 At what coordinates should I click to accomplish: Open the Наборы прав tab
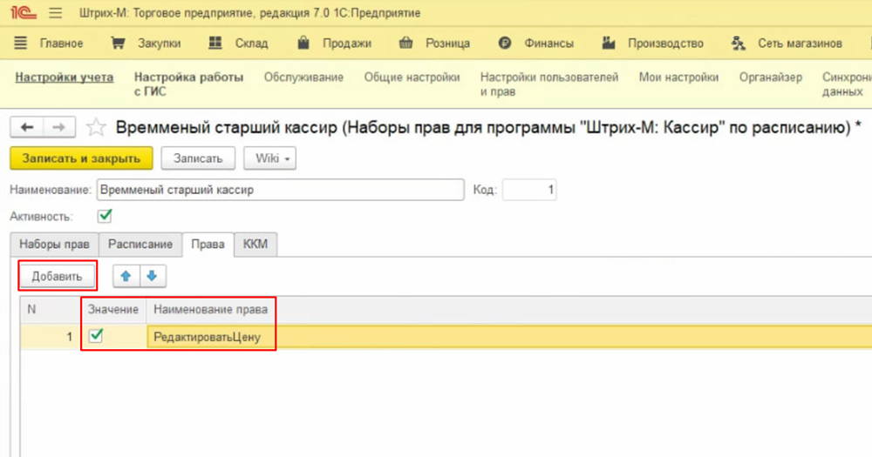(x=54, y=245)
